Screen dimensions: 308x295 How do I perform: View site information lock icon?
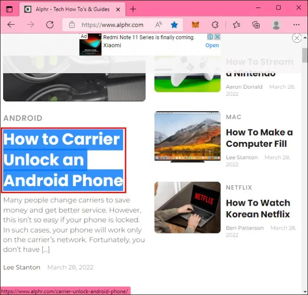[72, 25]
